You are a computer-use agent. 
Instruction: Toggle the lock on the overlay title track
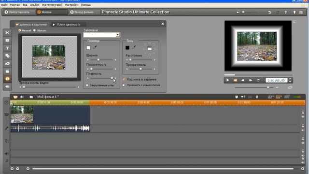click(303, 139)
